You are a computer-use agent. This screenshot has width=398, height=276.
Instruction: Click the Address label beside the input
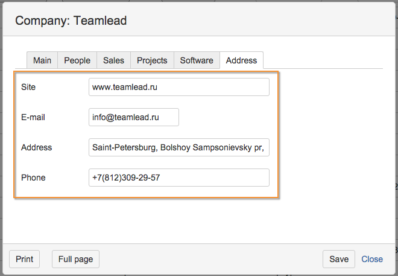(36, 147)
